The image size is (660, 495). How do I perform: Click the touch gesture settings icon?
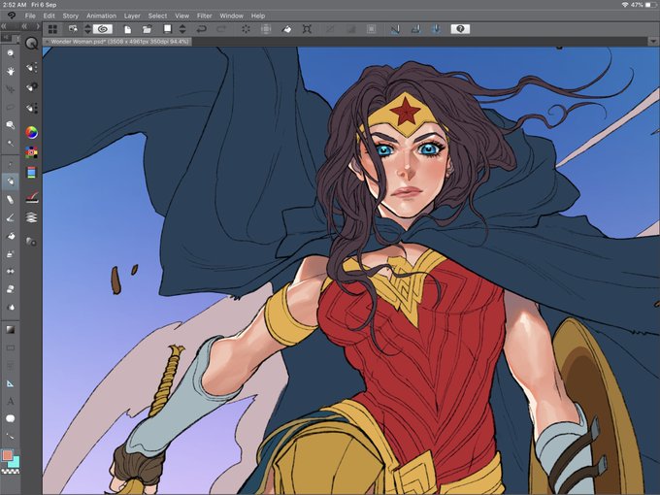(x=73, y=29)
